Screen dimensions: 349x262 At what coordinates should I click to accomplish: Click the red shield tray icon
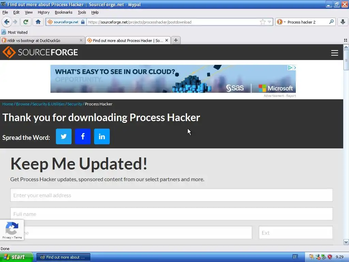tap(330, 257)
